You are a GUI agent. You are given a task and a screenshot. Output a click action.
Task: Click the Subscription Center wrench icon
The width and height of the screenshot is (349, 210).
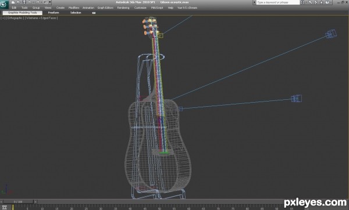[x=310, y=2]
